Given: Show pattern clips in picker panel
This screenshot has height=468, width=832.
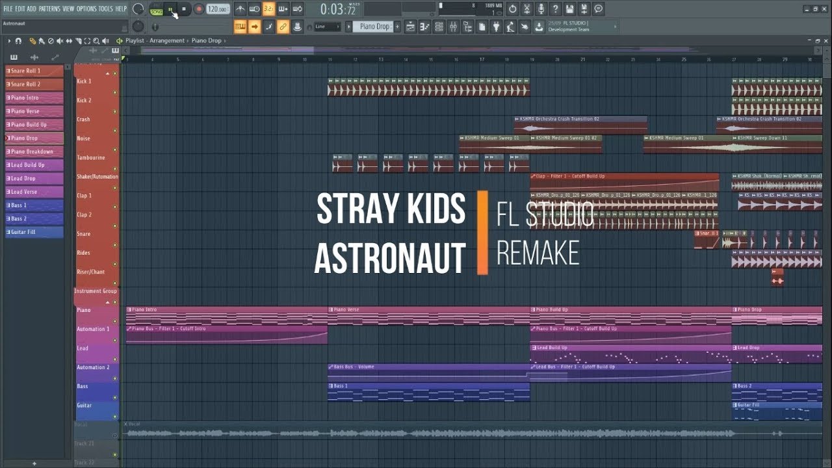Looking at the screenshot, I should [14, 58].
